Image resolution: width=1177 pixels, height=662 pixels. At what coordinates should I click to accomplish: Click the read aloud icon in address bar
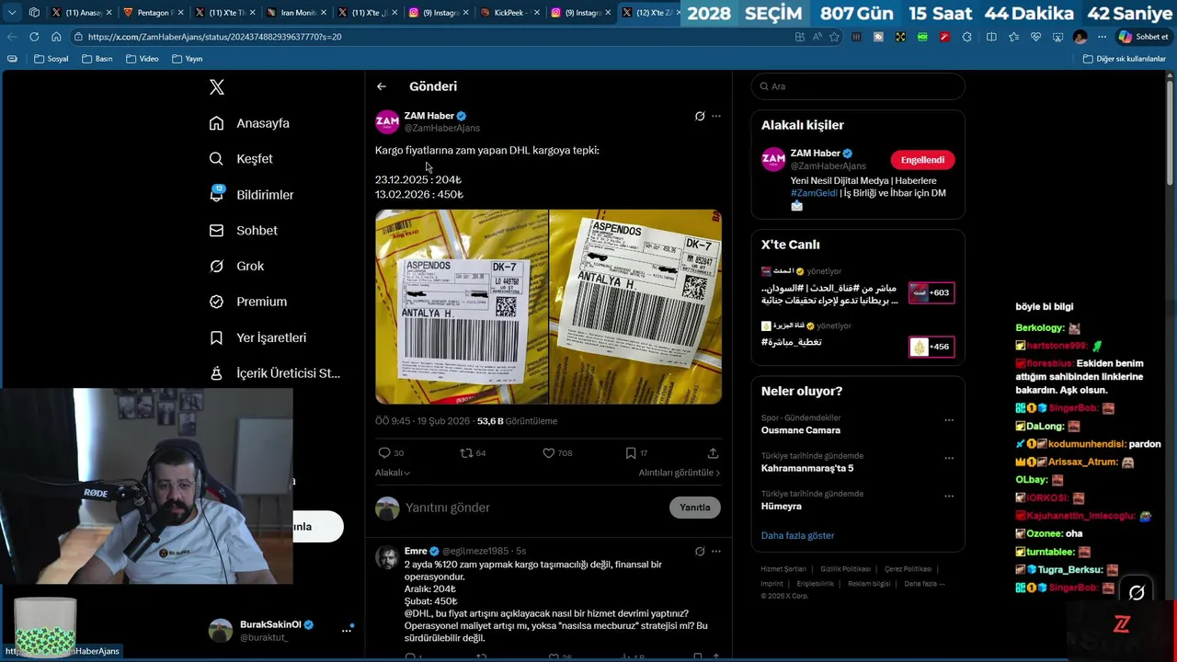(817, 37)
